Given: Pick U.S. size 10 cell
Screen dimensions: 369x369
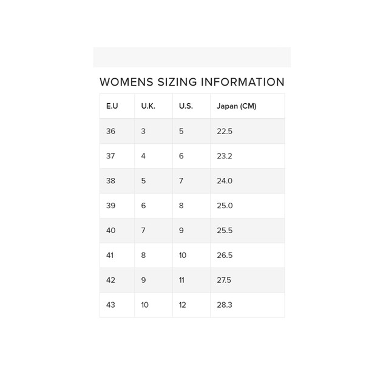Looking at the screenshot, I should tap(183, 256).
